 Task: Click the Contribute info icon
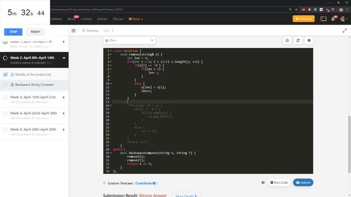pyautogui.click(x=154, y=183)
